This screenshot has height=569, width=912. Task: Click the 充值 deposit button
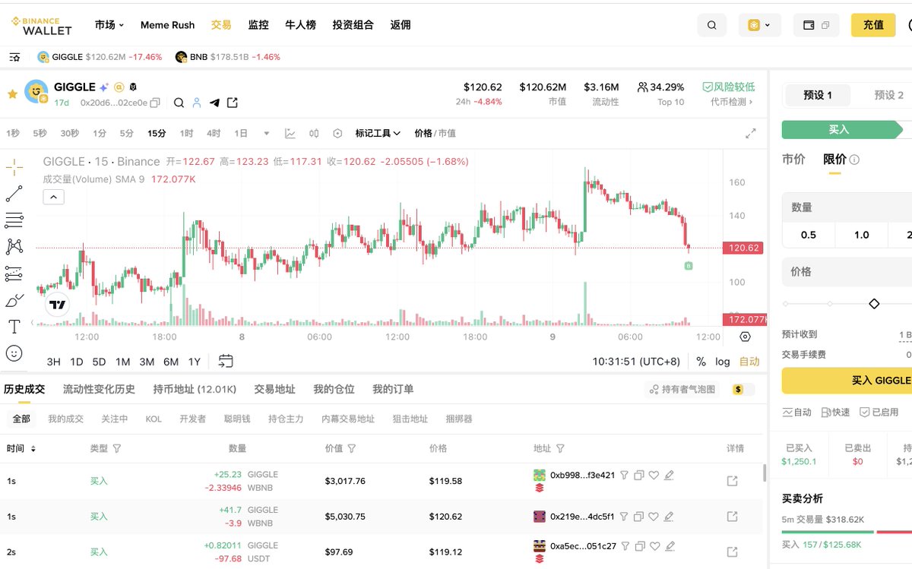pyautogui.click(x=873, y=25)
